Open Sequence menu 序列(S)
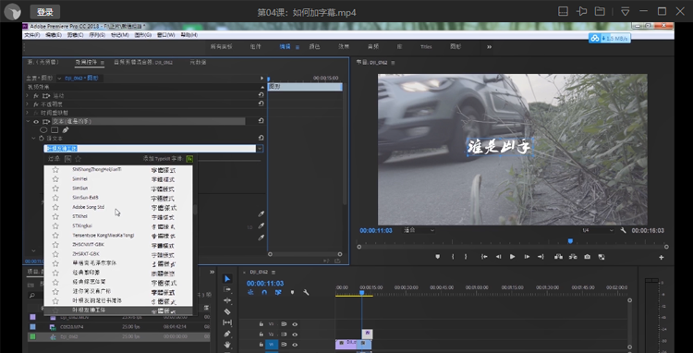This screenshot has height=353, width=693. (97, 35)
